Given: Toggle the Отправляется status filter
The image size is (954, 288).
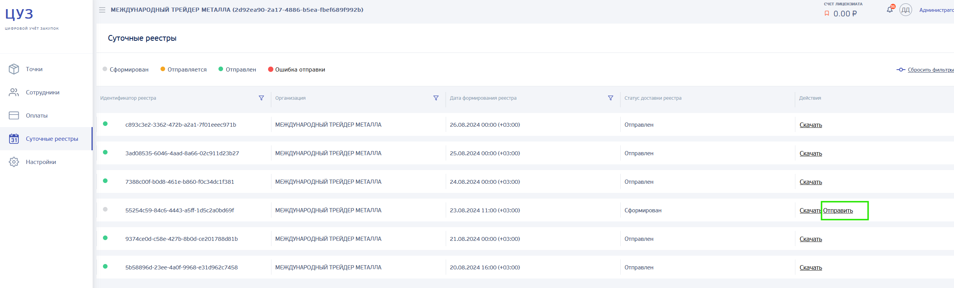Looking at the screenshot, I should [x=183, y=69].
